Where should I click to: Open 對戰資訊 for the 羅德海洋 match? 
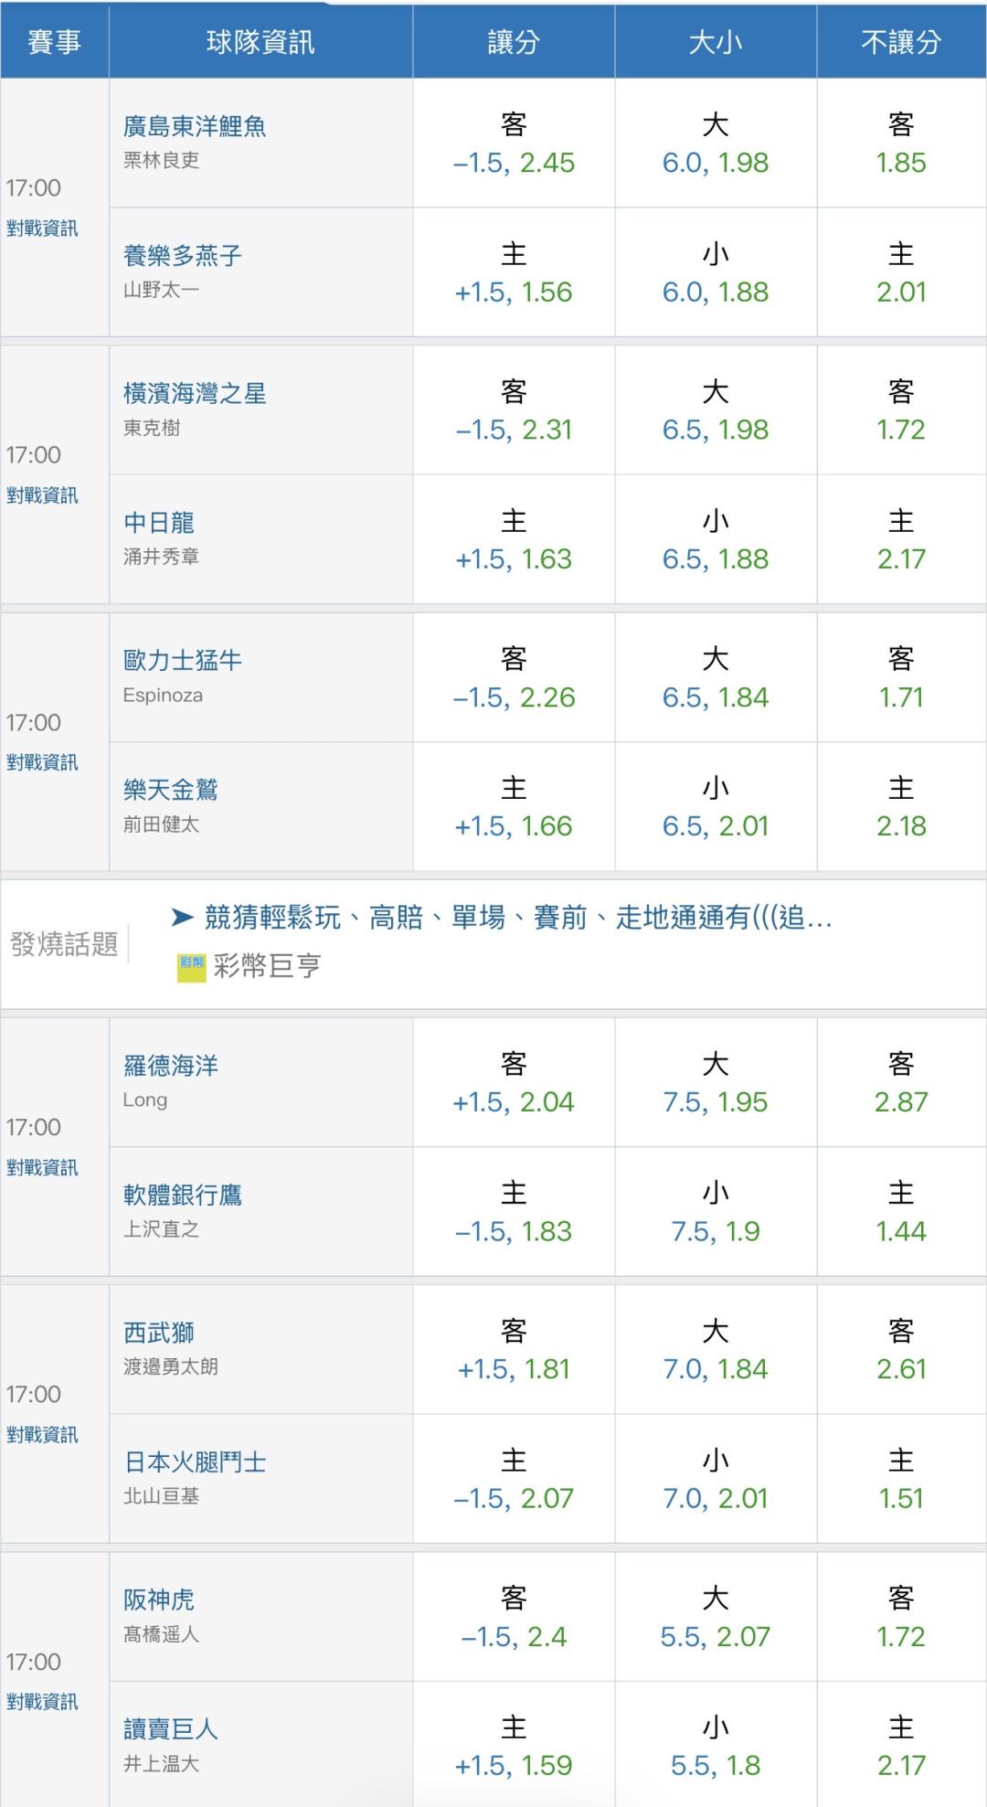pyautogui.click(x=42, y=1167)
